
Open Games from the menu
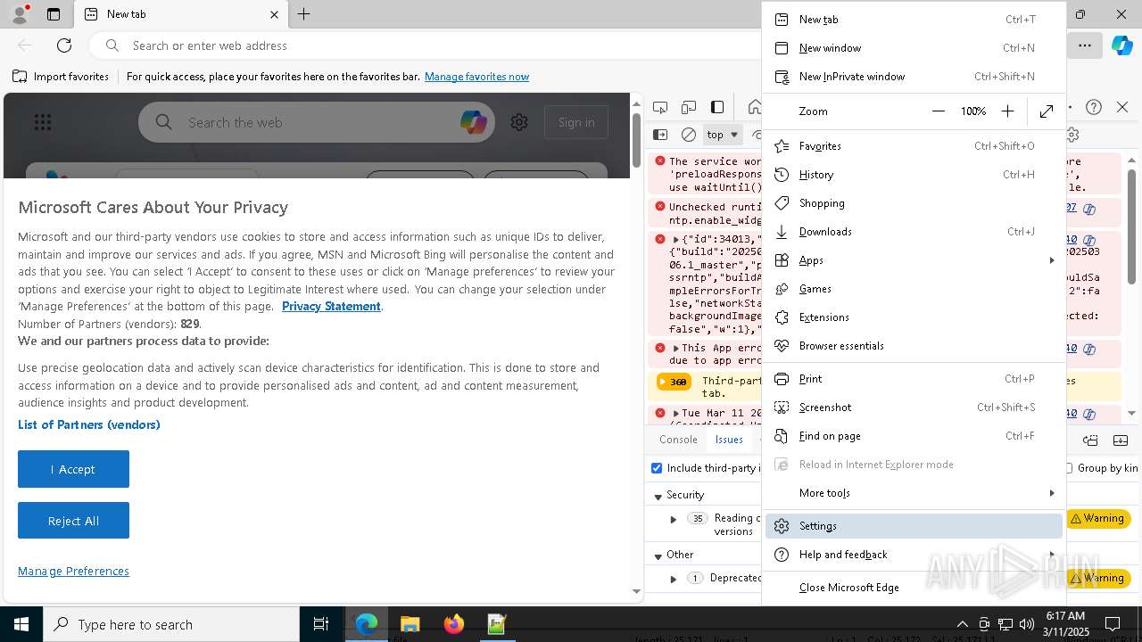914,289
